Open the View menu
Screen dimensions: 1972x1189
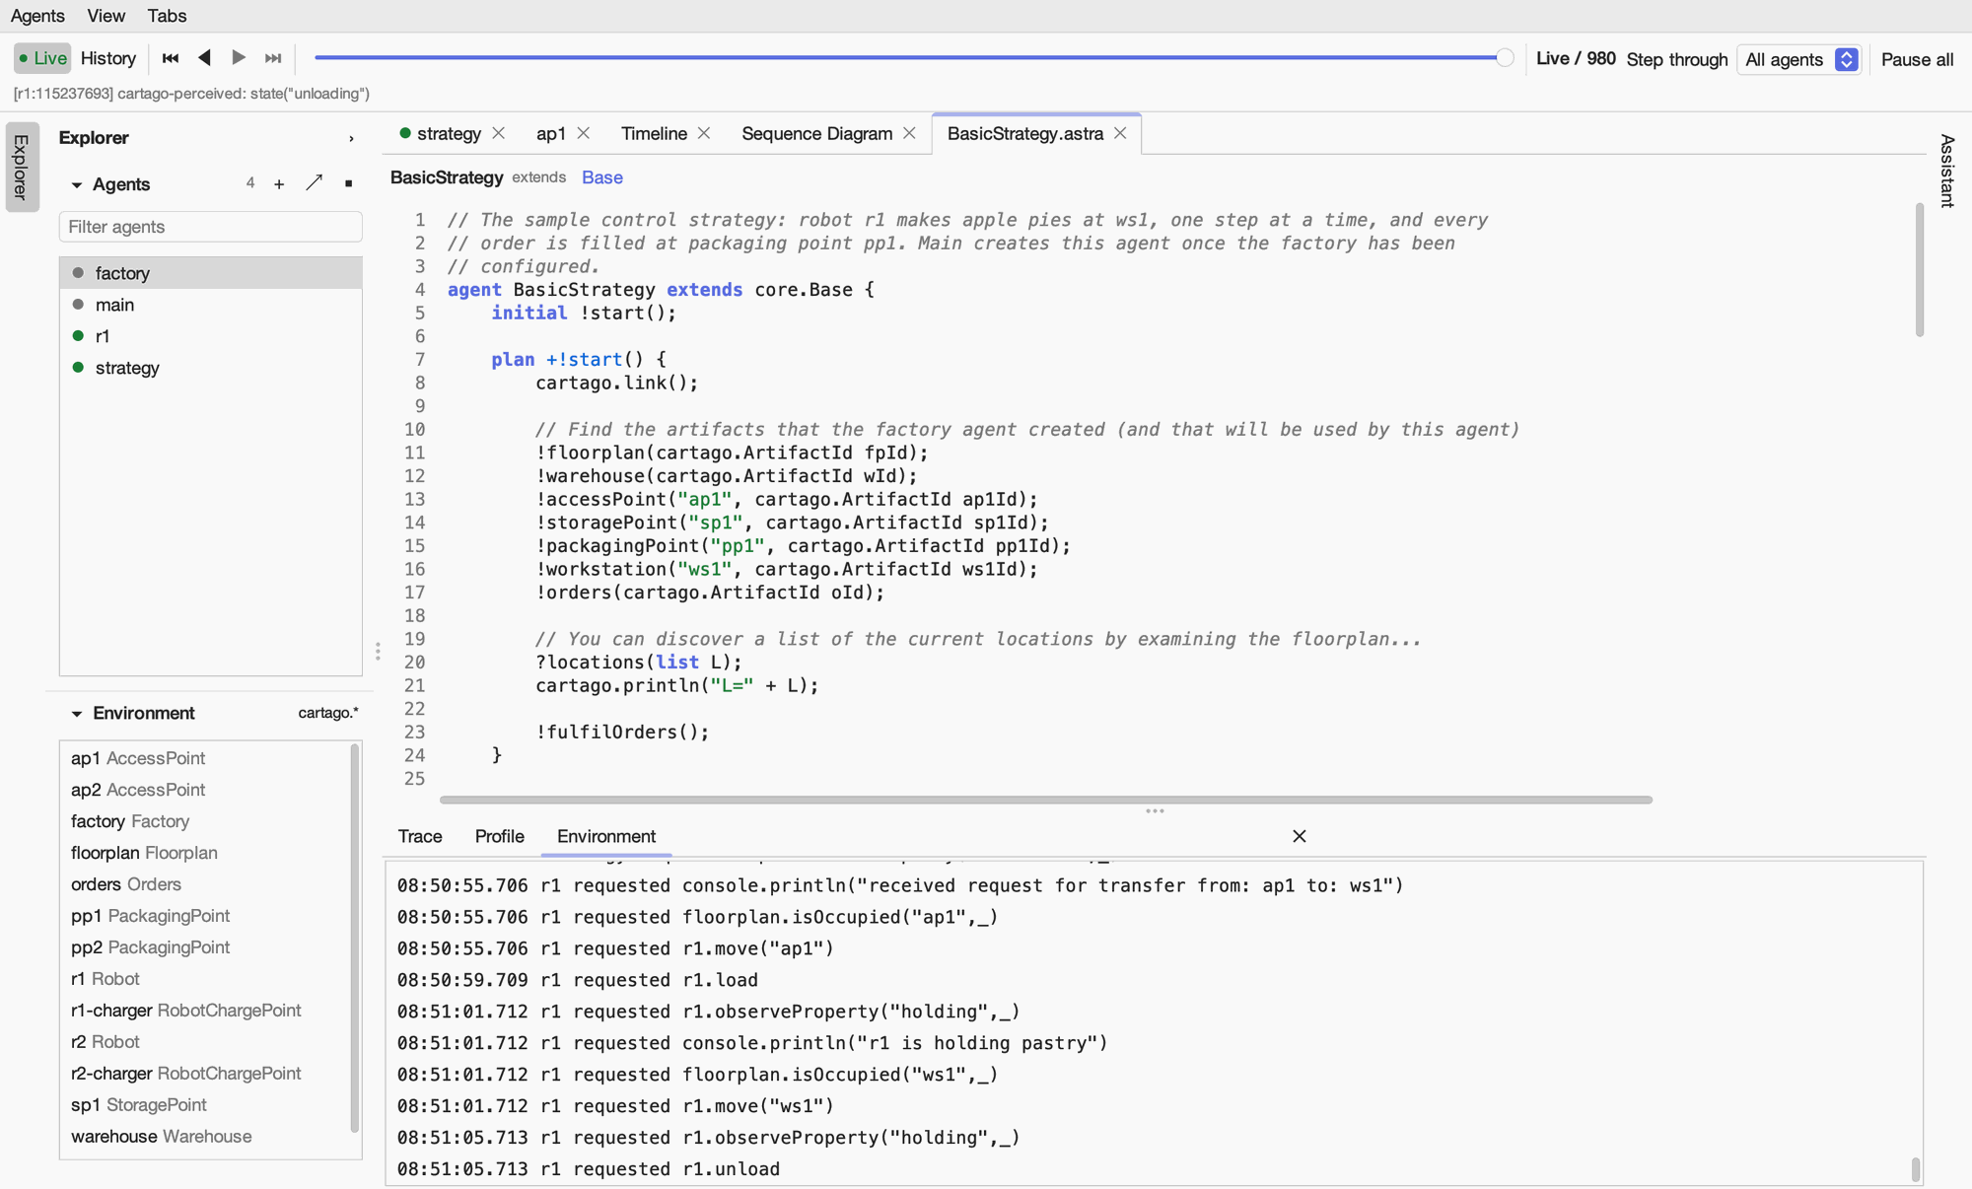tap(106, 16)
